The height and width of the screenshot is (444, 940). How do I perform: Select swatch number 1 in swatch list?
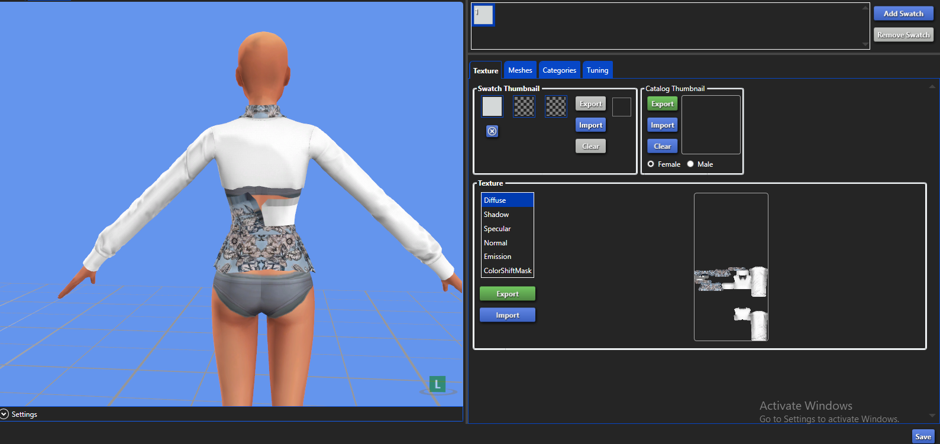[x=483, y=15]
